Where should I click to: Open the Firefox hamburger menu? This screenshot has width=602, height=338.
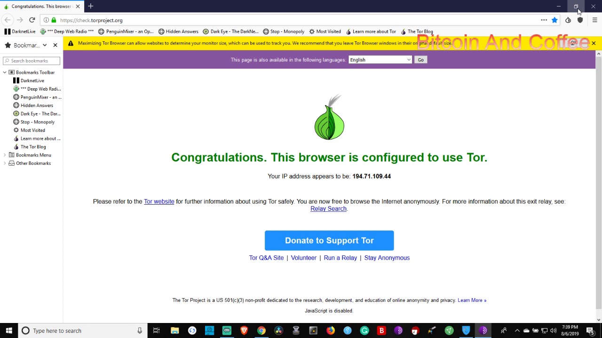(594, 20)
